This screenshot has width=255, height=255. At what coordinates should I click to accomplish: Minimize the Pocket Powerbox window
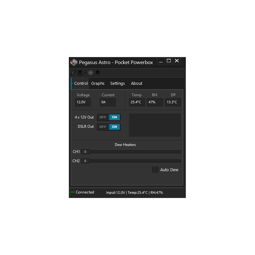pos(161,61)
